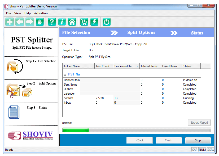This screenshot has height=156, width=219.
Task: Open the View menu
Action: pos(17,13)
